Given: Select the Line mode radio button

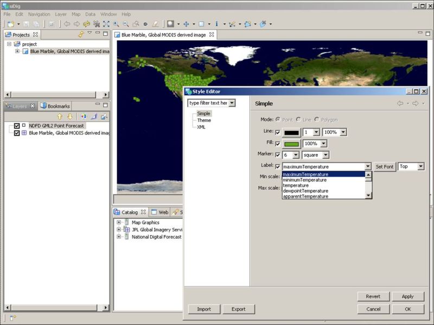Looking at the screenshot, I should tap(298, 119).
